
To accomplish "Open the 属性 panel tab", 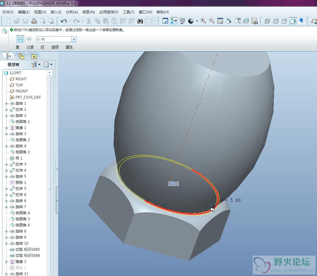I will click(69, 47).
